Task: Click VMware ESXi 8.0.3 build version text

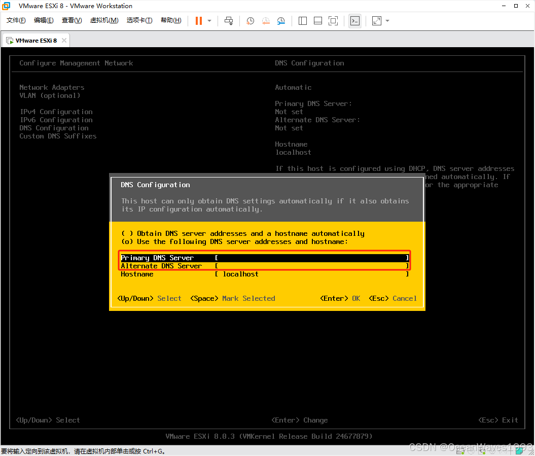Action: [x=269, y=436]
